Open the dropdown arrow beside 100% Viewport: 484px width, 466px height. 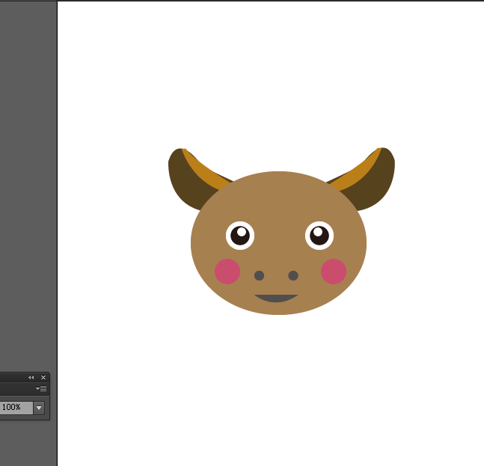(39, 408)
